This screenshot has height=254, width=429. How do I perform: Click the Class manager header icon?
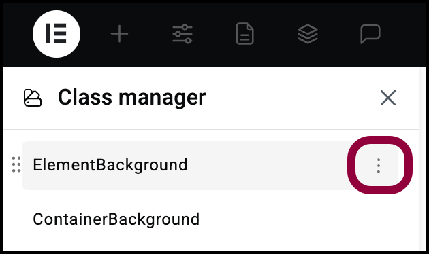(33, 98)
